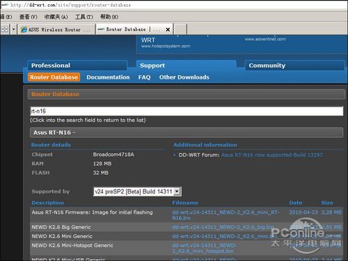
Task: Select the Asus RT-N16 result header
Action: [x=187, y=132]
